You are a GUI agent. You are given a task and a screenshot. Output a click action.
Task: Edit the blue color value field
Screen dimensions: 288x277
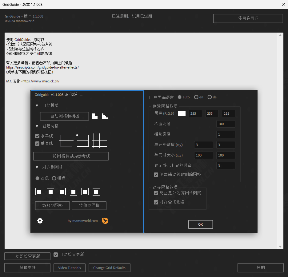pyautogui.click(x=229, y=113)
